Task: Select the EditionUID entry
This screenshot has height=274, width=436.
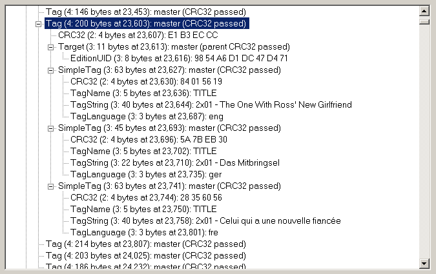Action: [179, 58]
